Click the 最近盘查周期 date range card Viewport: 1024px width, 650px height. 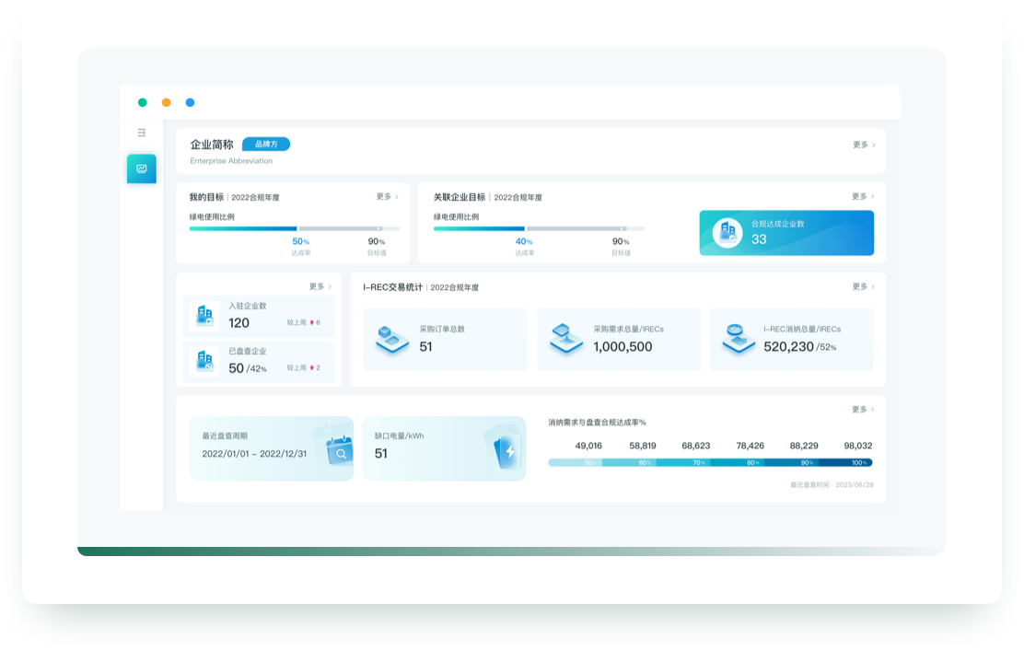click(x=271, y=448)
